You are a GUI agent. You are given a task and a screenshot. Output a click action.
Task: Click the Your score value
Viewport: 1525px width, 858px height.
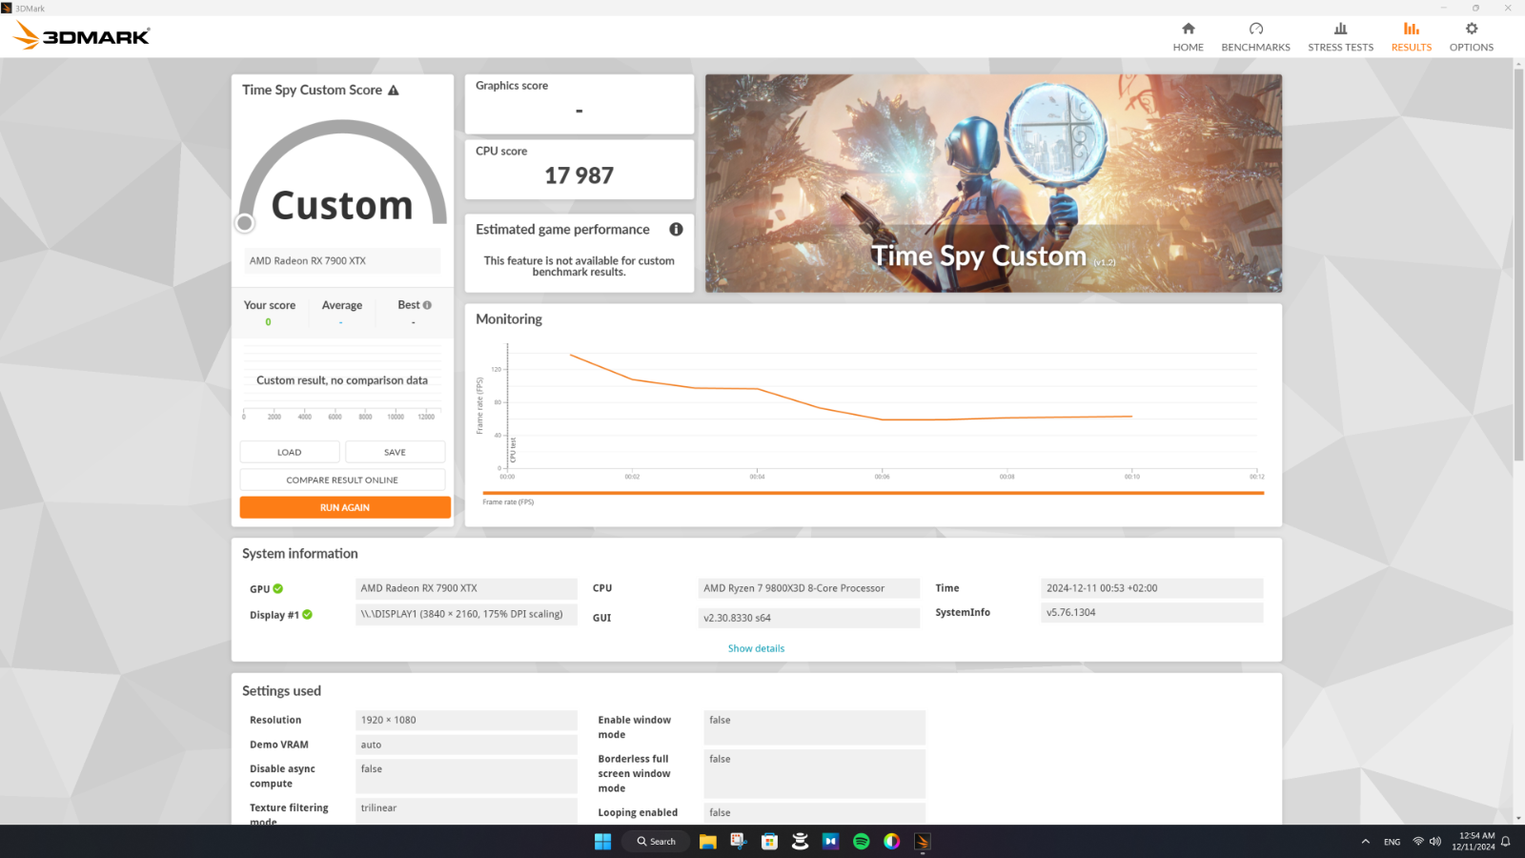coord(268,322)
